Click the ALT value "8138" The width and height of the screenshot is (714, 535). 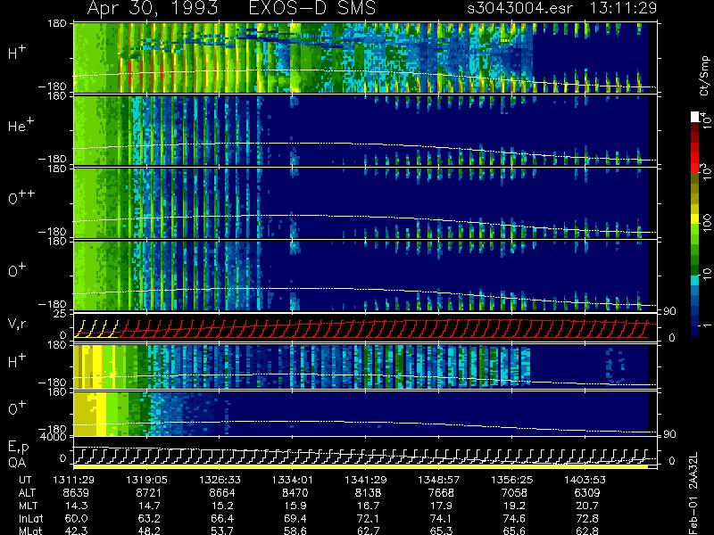(368, 493)
